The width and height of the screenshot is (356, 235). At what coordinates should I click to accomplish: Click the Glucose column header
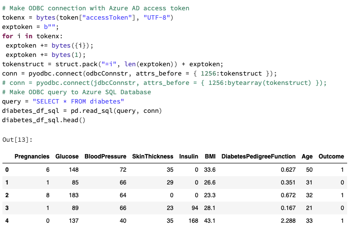click(67, 157)
